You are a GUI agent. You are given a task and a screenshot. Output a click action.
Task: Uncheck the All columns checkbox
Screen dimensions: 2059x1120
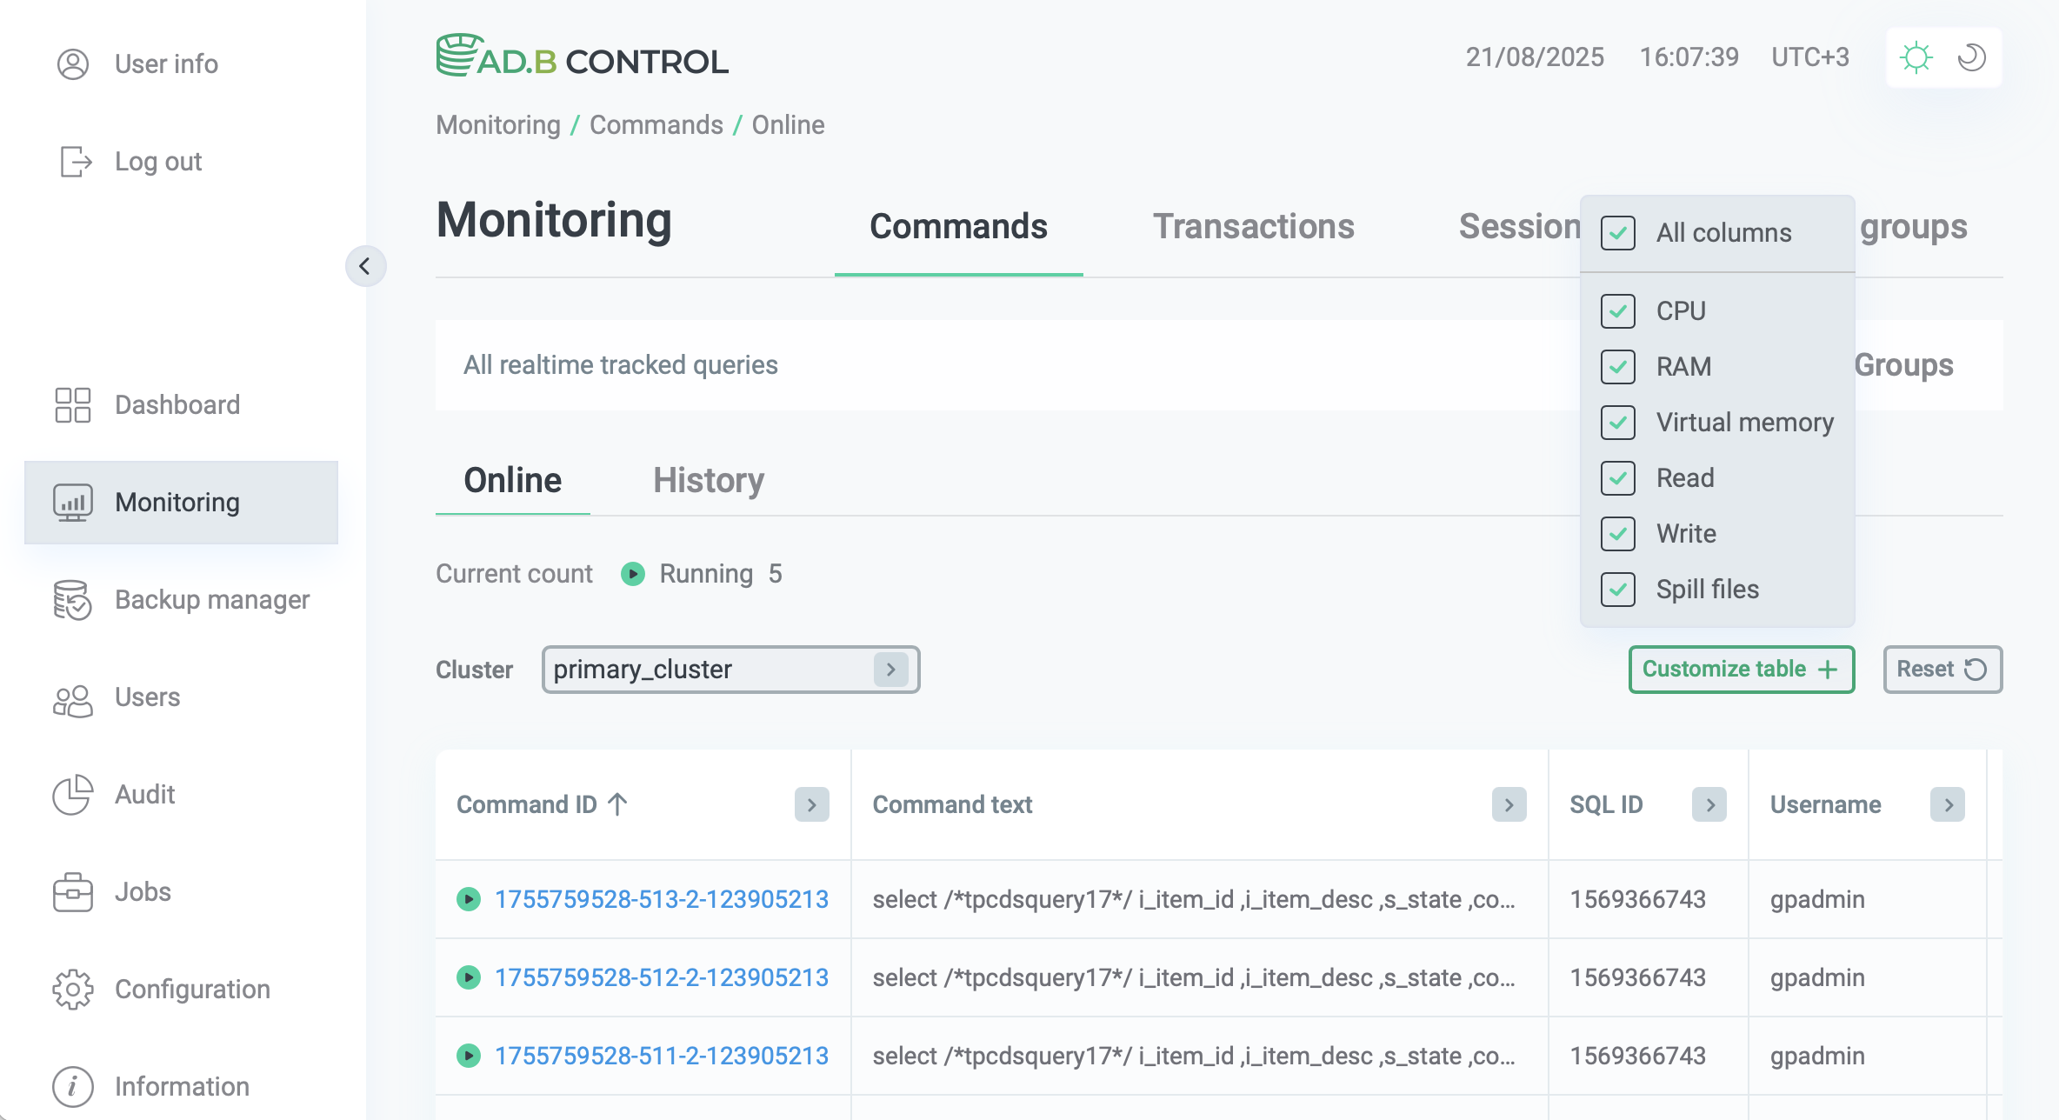pyautogui.click(x=1618, y=233)
